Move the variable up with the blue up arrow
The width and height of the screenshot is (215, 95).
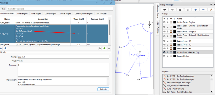(1, 48)
